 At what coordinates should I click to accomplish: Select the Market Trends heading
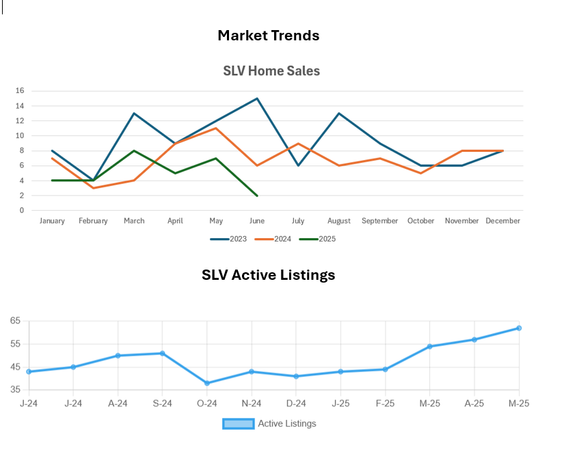pyautogui.click(x=268, y=36)
